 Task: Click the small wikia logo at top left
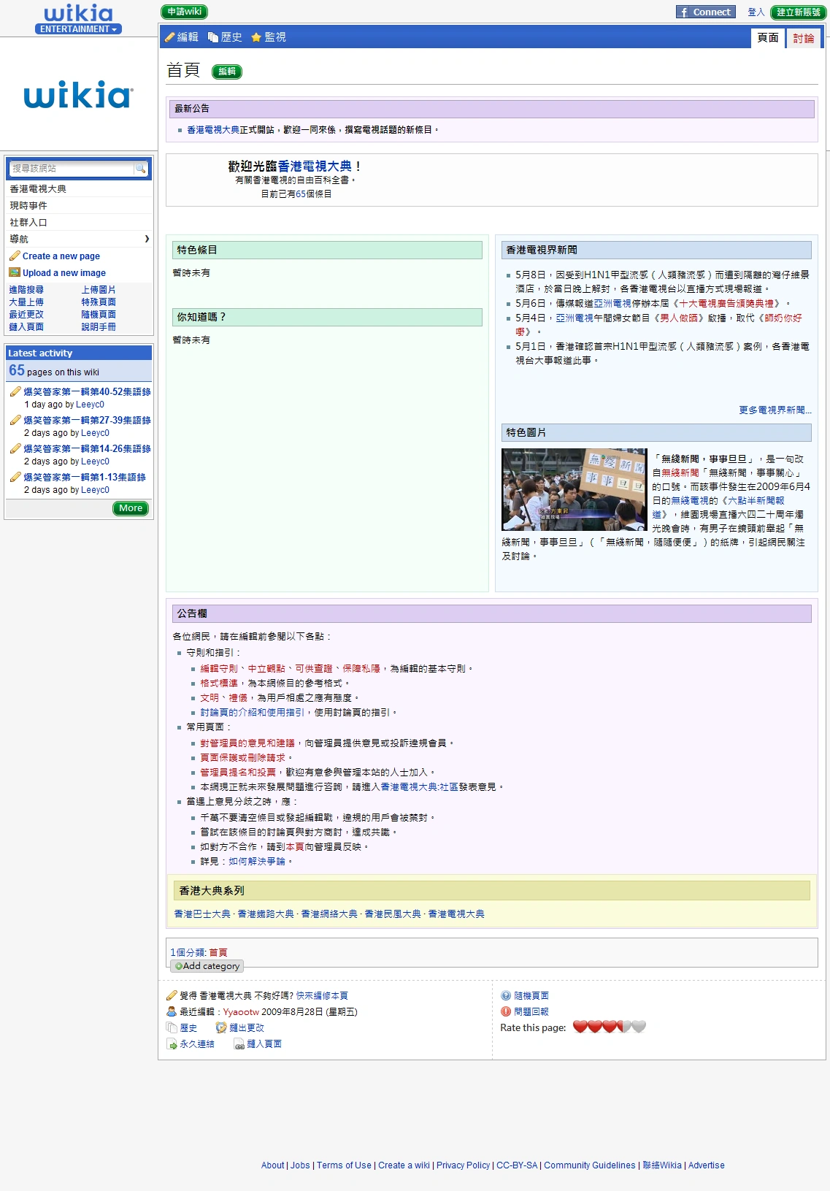pos(79,13)
